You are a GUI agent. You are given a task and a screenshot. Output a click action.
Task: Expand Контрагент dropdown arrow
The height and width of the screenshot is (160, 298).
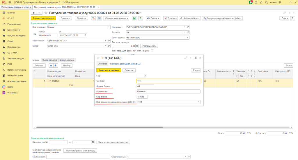tap(184, 27)
